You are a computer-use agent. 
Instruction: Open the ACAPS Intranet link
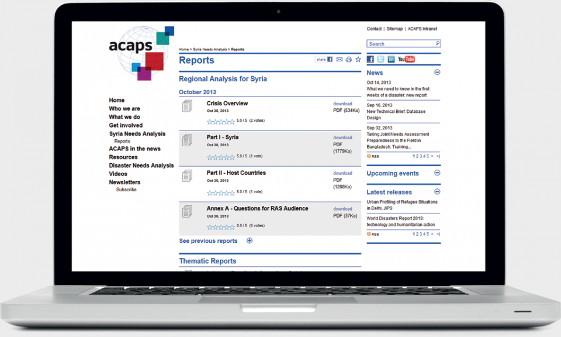click(422, 29)
